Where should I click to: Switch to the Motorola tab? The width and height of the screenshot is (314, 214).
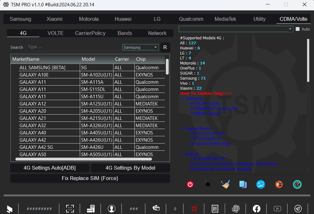coord(89,19)
